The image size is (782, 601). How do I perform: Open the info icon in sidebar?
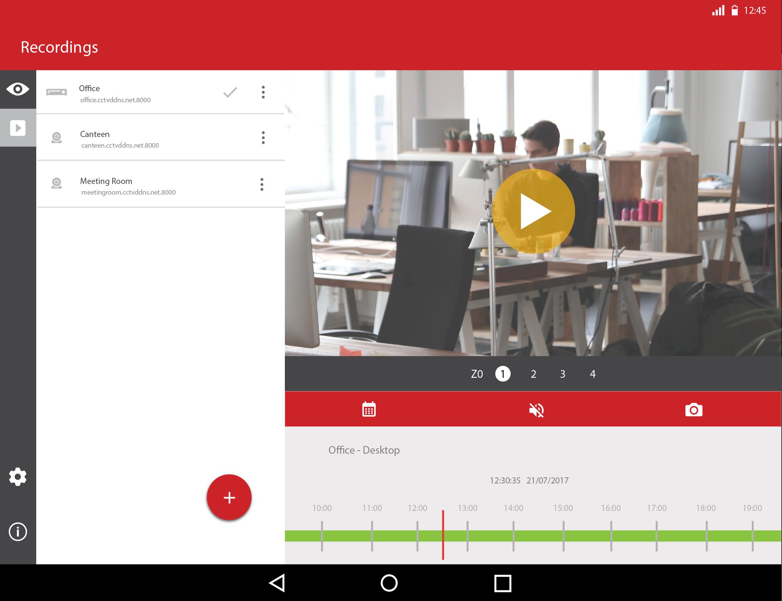coord(18,532)
